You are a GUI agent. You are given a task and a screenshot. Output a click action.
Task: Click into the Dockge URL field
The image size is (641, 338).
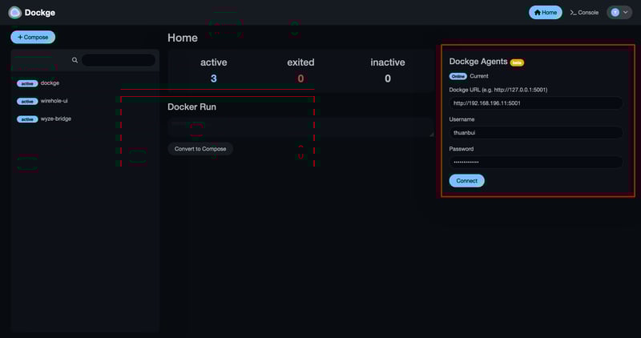click(535, 103)
